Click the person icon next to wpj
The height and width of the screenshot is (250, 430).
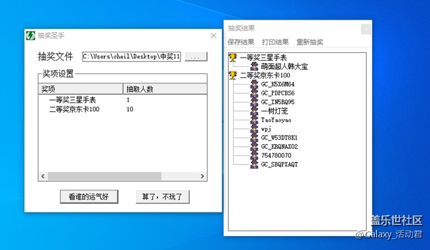tap(255, 128)
